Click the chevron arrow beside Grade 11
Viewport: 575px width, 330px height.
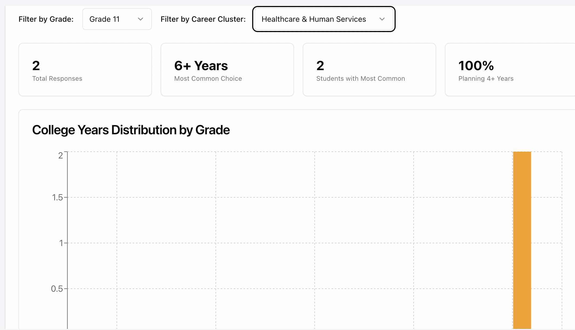coord(140,19)
